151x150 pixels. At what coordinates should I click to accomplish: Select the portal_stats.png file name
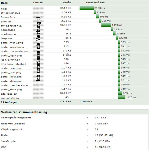11,89
